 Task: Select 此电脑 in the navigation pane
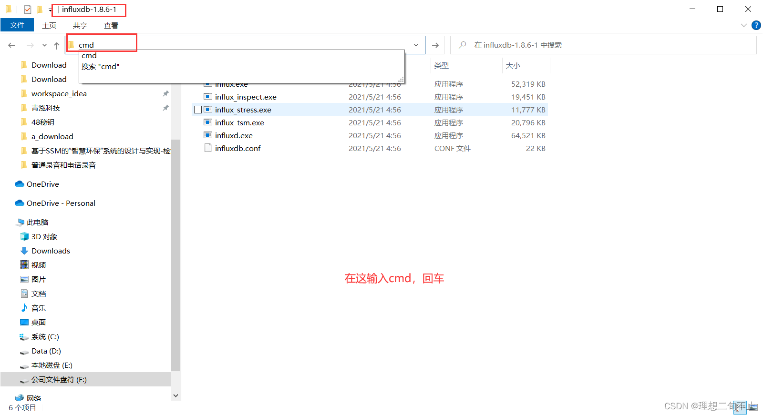tap(38, 223)
